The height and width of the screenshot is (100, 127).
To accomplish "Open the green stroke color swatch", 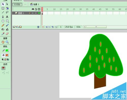I will tap(7, 51).
